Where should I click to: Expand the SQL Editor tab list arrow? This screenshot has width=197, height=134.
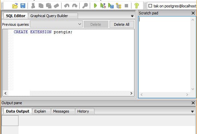[x=132, y=16]
